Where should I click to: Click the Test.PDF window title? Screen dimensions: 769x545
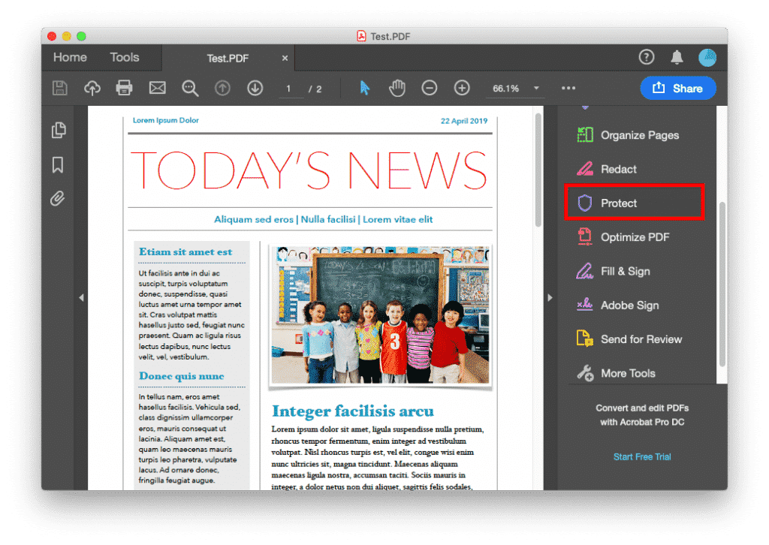point(390,36)
